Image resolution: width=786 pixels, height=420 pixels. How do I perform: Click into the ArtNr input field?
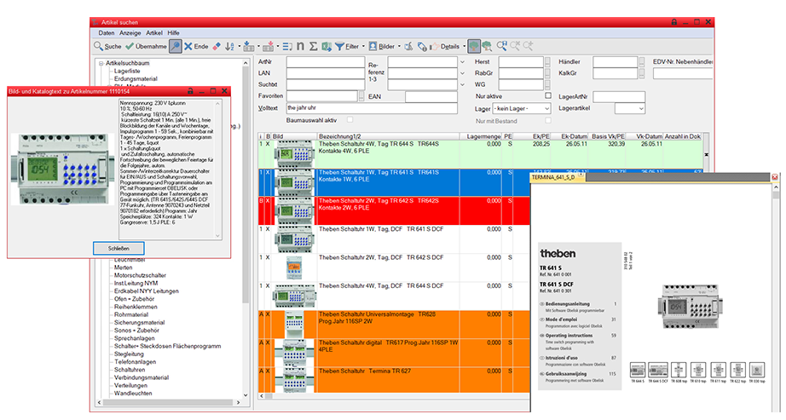click(326, 62)
